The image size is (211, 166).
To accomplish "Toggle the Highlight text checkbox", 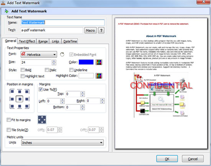I will click(23, 76).
